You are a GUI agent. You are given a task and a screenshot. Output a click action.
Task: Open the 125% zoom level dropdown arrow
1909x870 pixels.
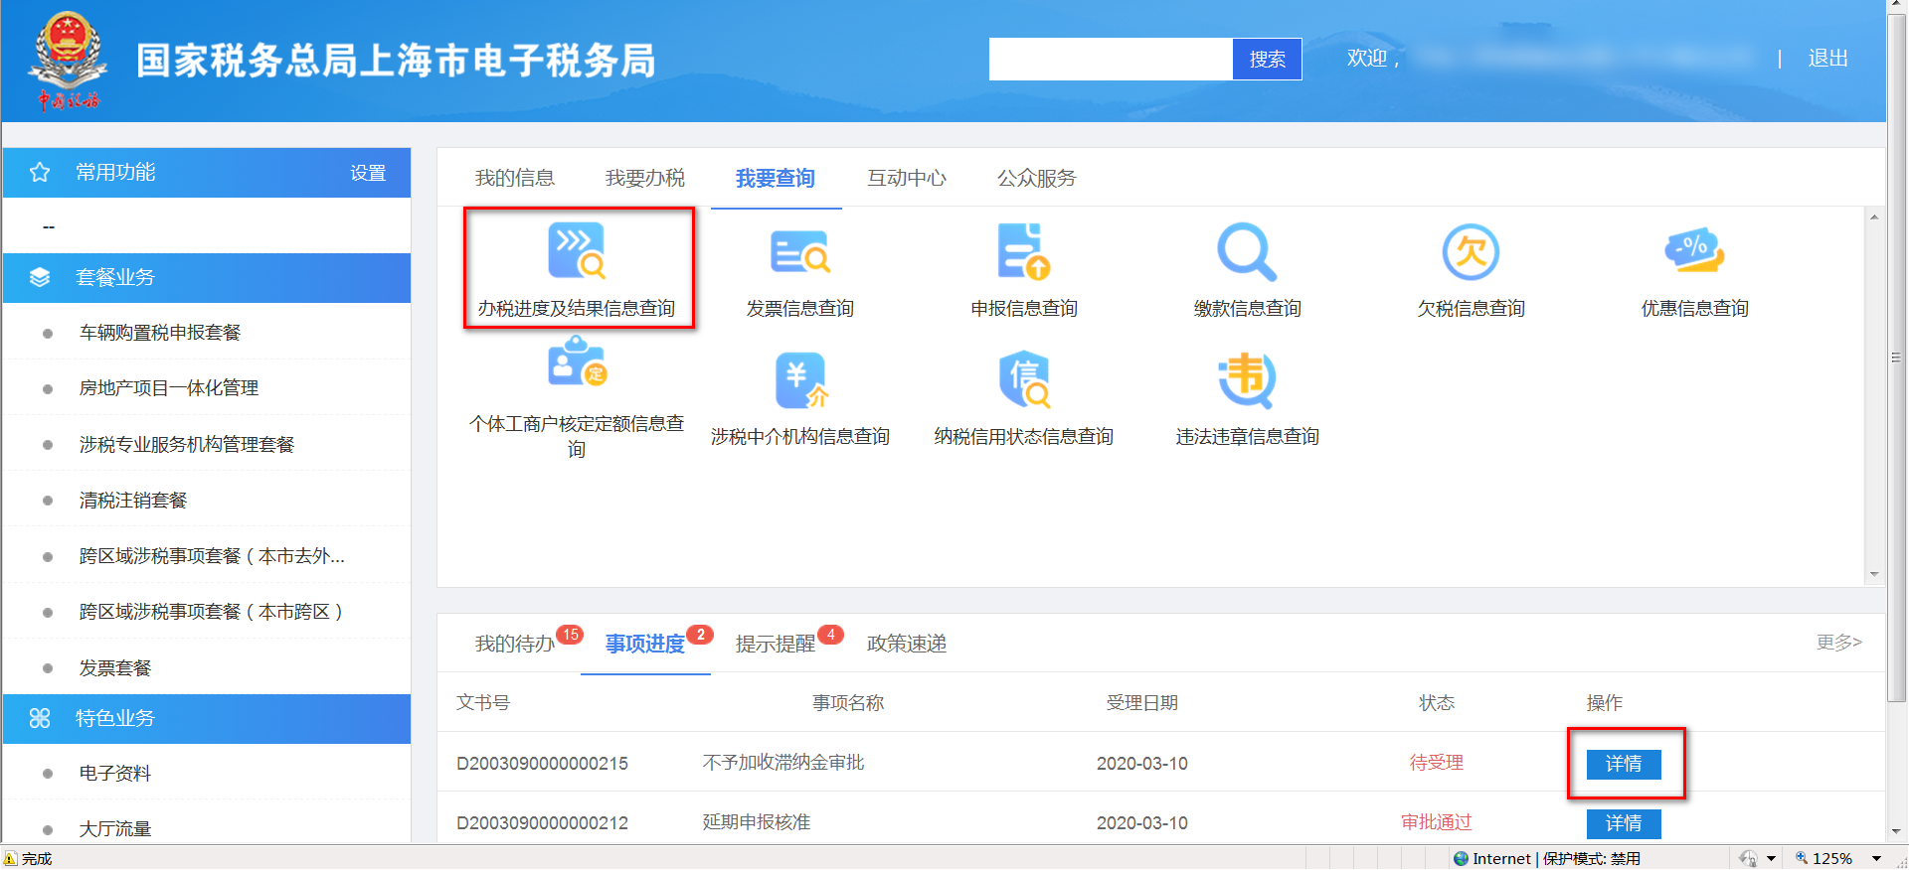[x=1876, y=858]
